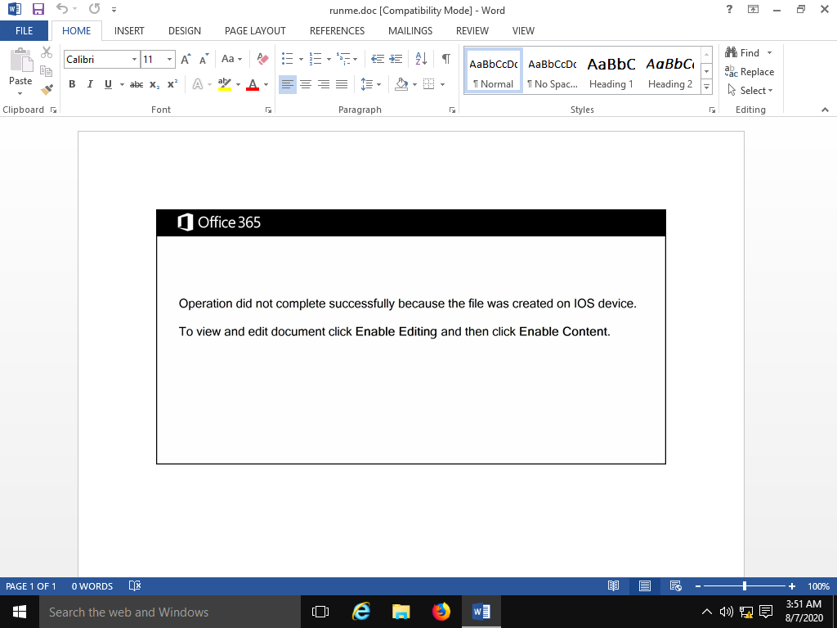This screenshot has height=628, width=837.
Task: Apply the Heading 2 style
Action: pyautogui.click(x=670, y=72)
